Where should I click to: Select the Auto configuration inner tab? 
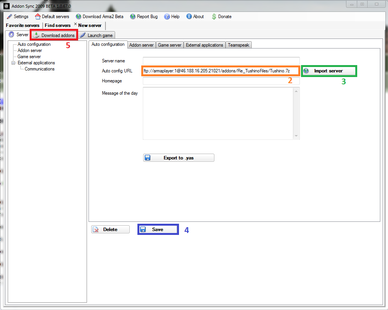[108, 44]
